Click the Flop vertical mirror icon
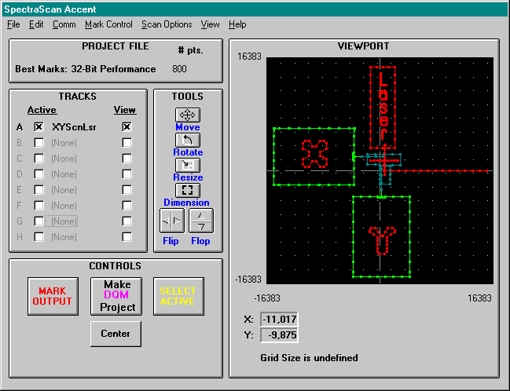510x391 pixels. [201, 221]
